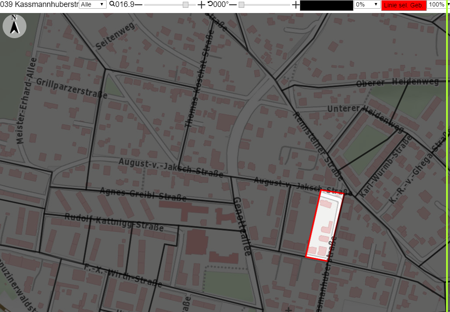
Task: Click the Oberer Heidenweg street label
Action: coord(398,82)
